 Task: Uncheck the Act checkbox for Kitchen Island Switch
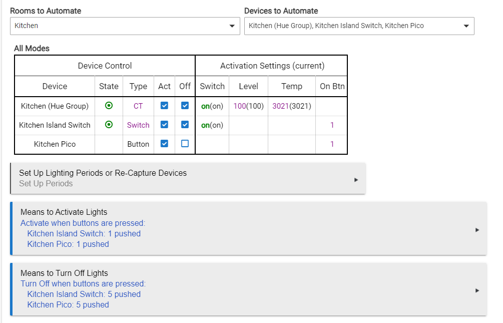pyautogui.click(x=164, y=125)
